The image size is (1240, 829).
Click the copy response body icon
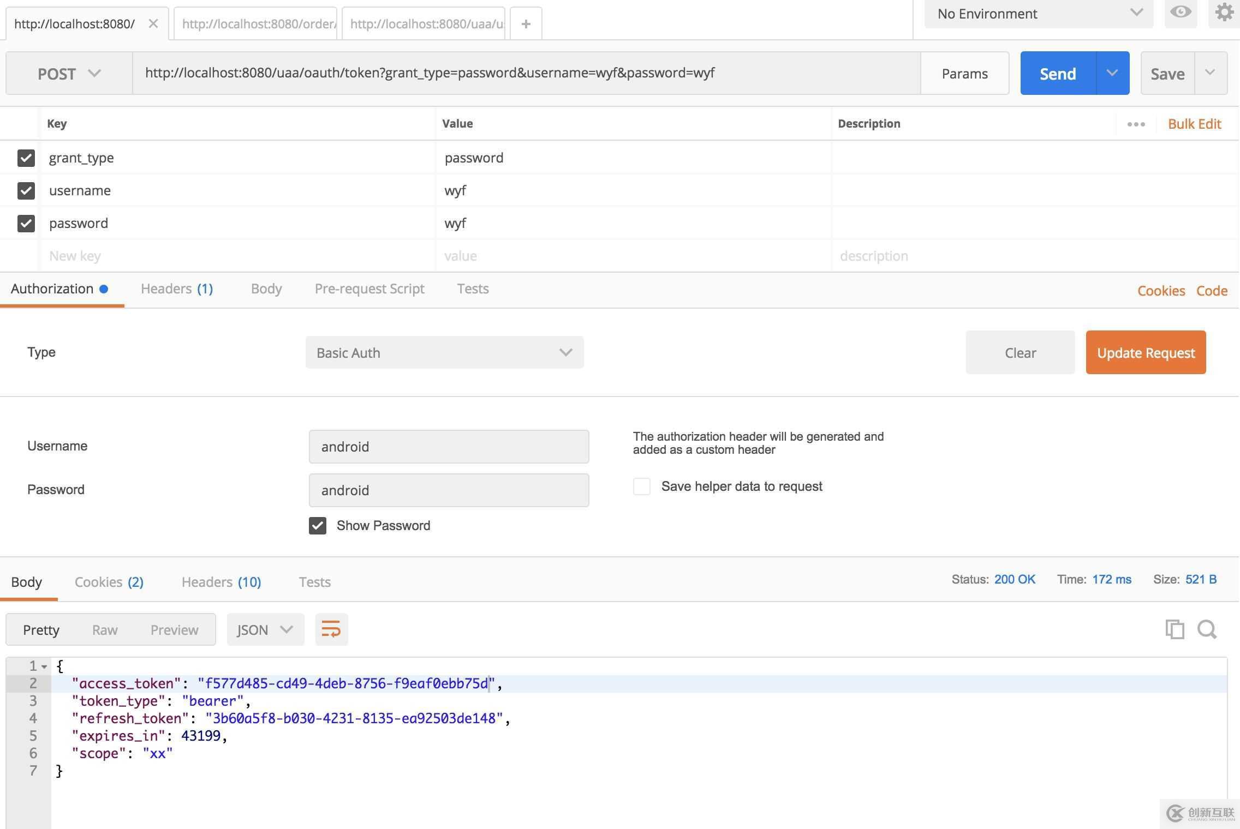coord(1175,629)
